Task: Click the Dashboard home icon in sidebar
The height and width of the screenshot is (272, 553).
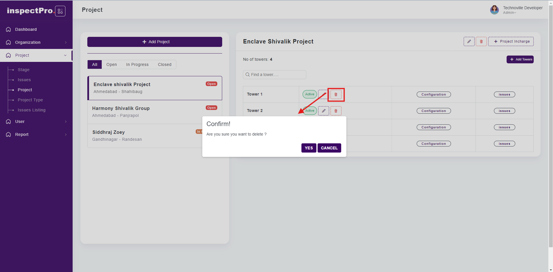Action: coord(9,29)
